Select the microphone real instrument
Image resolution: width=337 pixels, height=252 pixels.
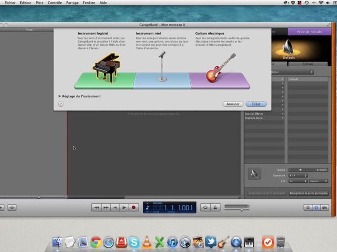tap(162, 66)
